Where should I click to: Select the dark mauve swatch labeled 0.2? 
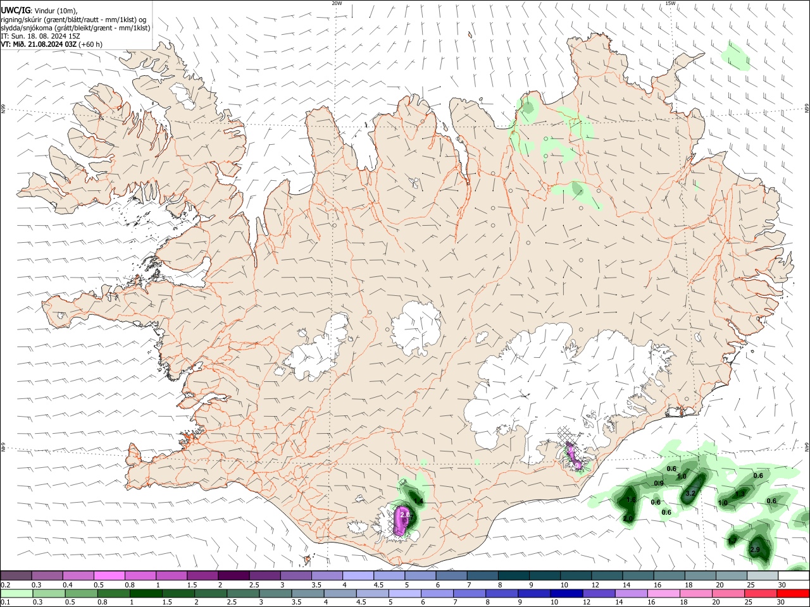click(16, 575)
